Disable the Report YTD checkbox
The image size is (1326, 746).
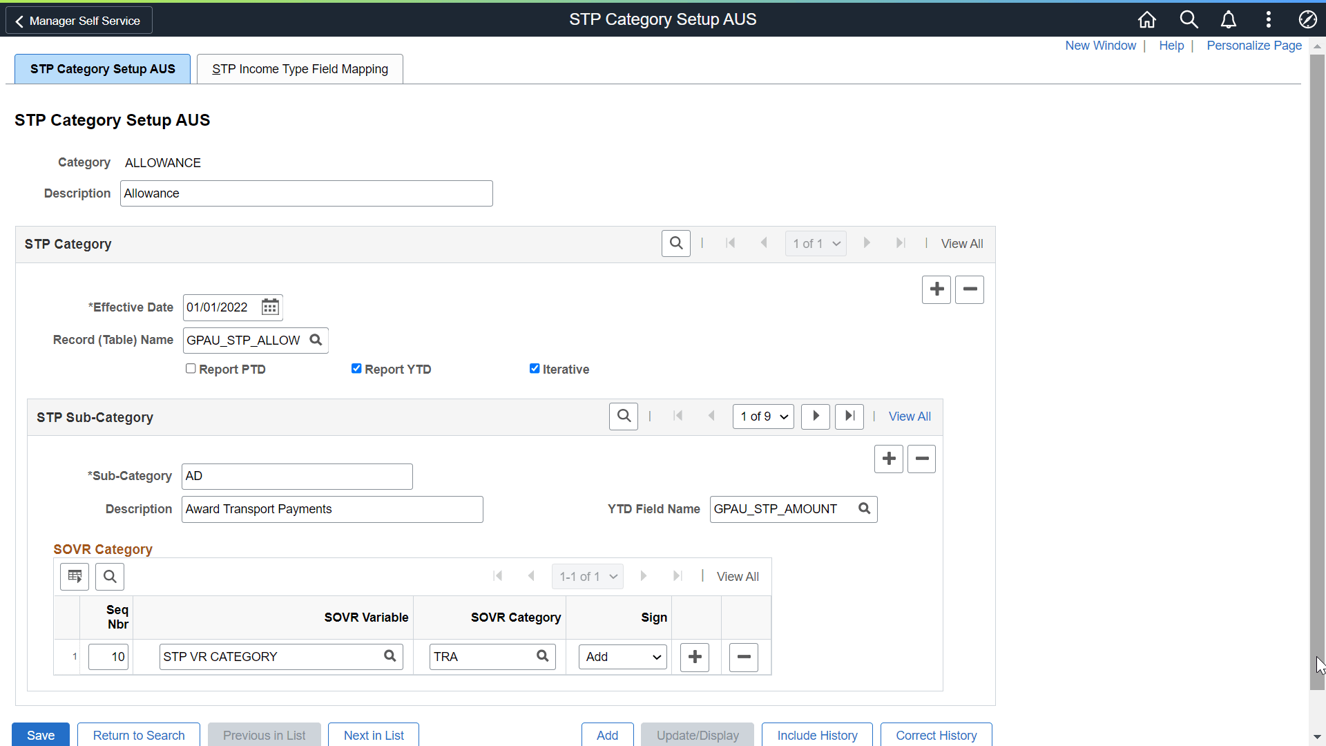356,368
